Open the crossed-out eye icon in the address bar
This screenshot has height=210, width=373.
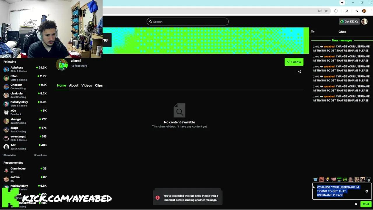coord(320,11)
